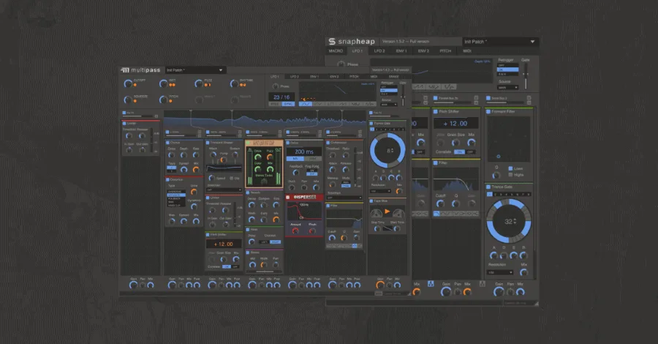Viewport: 658px width, 344px height.
Task: Click the snapheap Filter Cutoff knob
Action: [440, 203]
